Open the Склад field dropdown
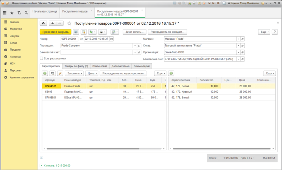 point(238,46)
